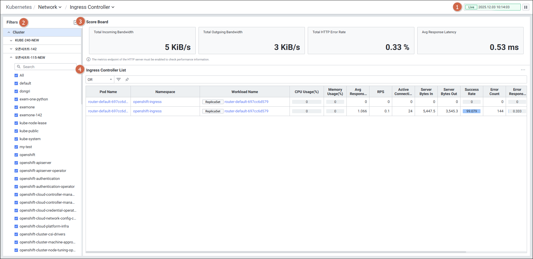
Task: Open the Ingress Controller List more-options menu
Action: pos(523,70)
